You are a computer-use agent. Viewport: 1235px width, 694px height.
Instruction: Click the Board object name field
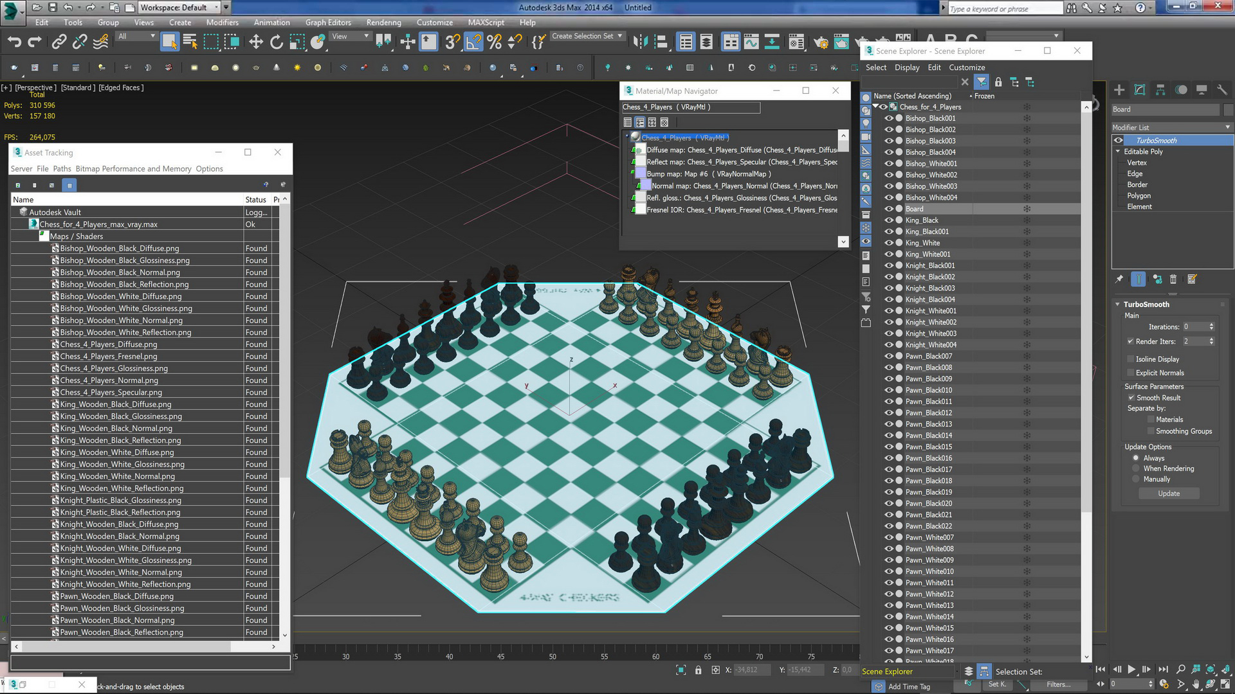(1166, 109)
